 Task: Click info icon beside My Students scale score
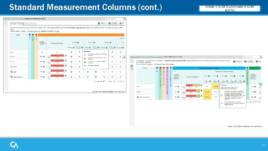pyautogui.click(x=44, y=67)
